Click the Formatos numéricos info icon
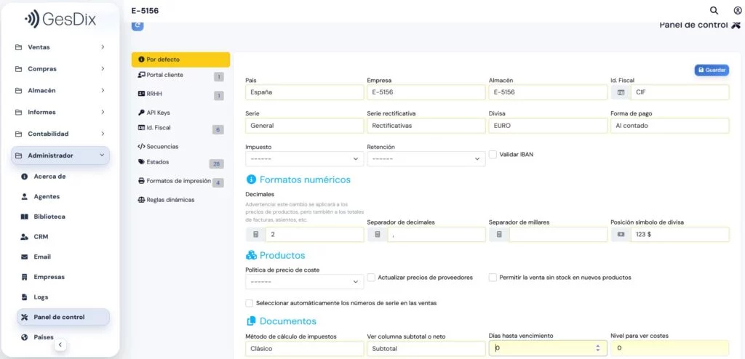Viewport: 745px width, 359px height. 251,179
